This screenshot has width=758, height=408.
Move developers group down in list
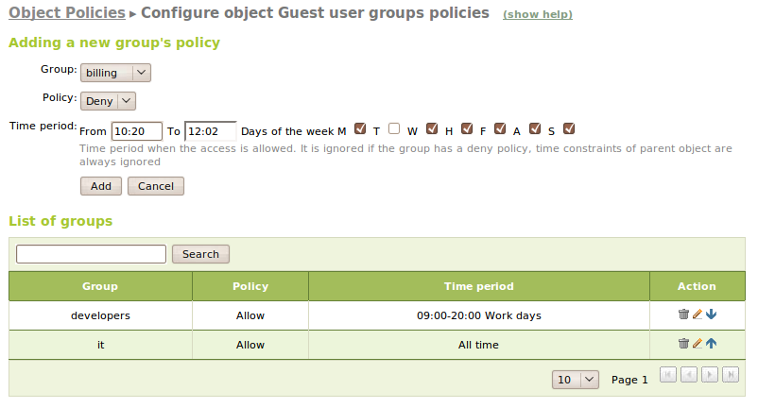[711, 314]
